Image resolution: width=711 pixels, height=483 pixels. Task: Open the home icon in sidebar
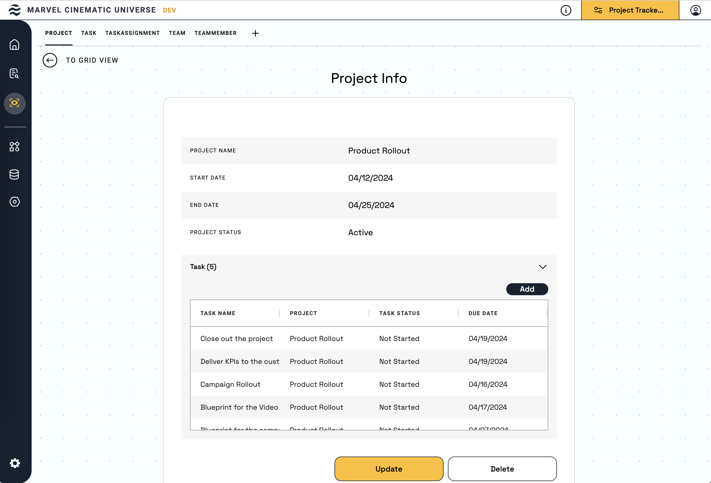(x=14, y=45)
